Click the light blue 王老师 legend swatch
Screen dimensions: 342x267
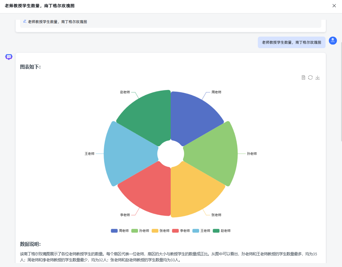pyautogui.click(x=196, y=231)
